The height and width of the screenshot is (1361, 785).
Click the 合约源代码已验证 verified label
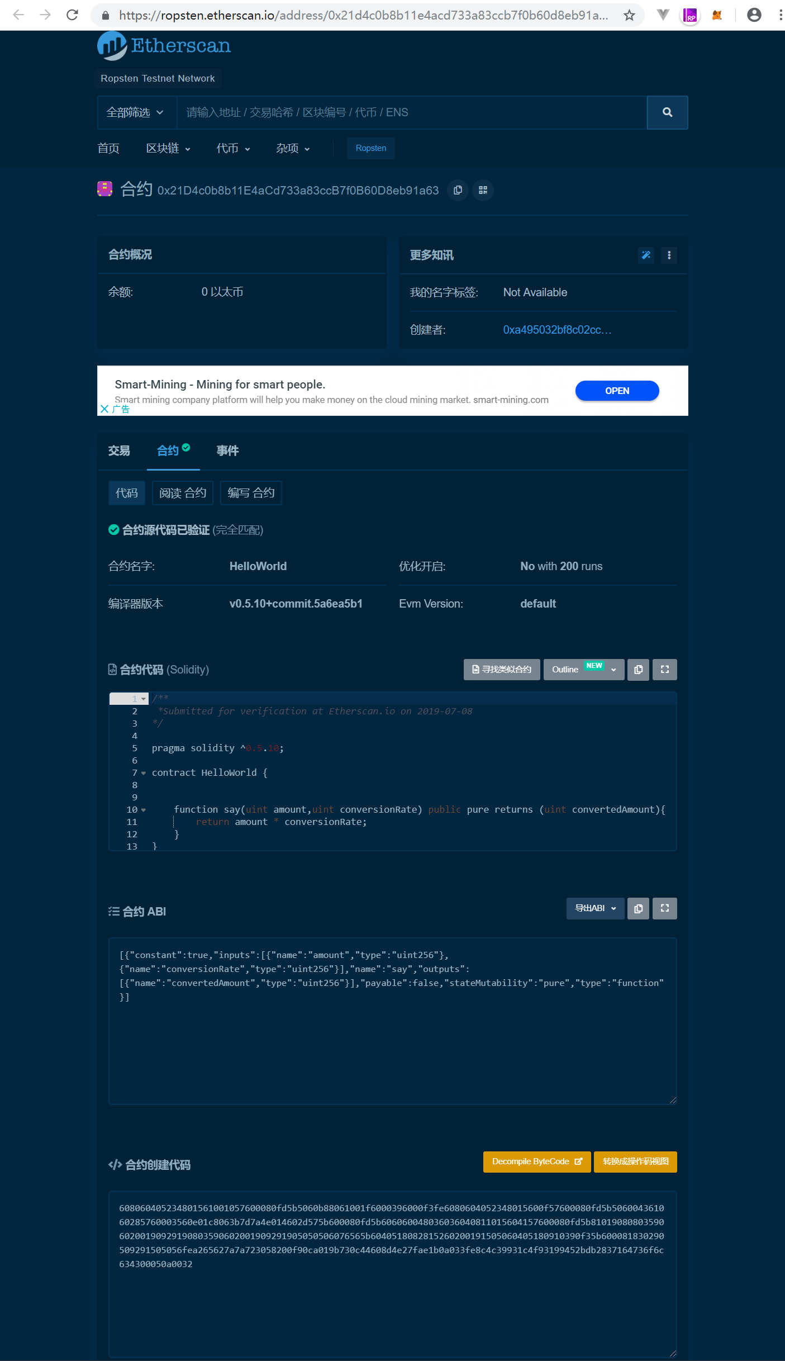166,530
